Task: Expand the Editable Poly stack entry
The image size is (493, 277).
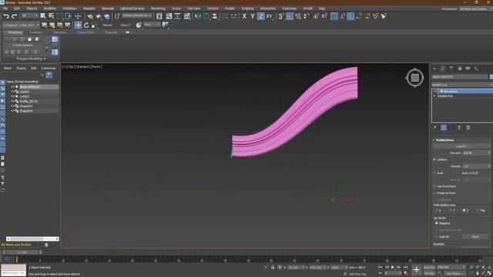Action: click(434, 95)
